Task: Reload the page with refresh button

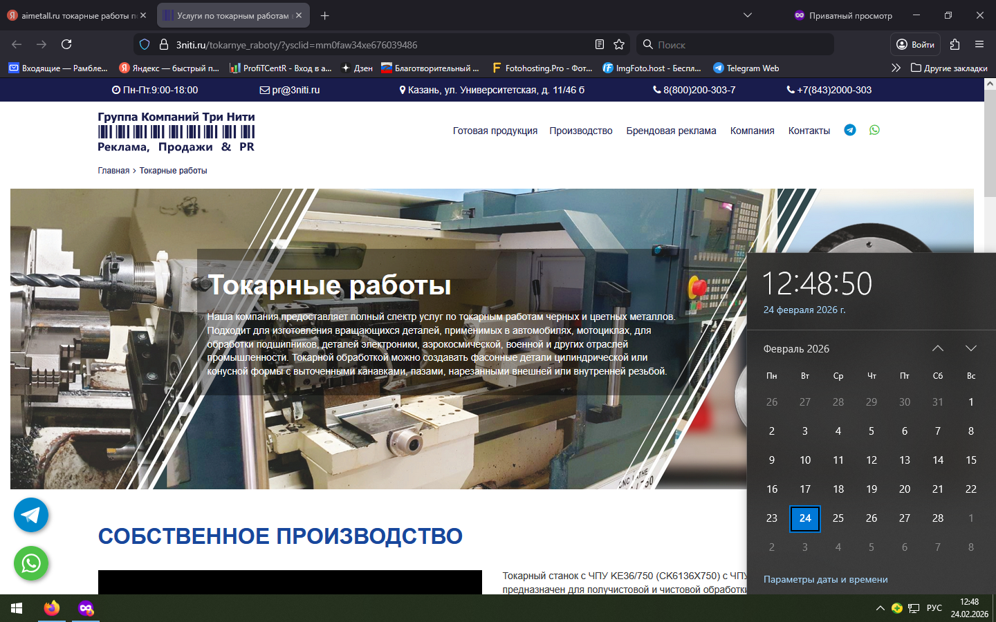Action: tap(66, 44)
